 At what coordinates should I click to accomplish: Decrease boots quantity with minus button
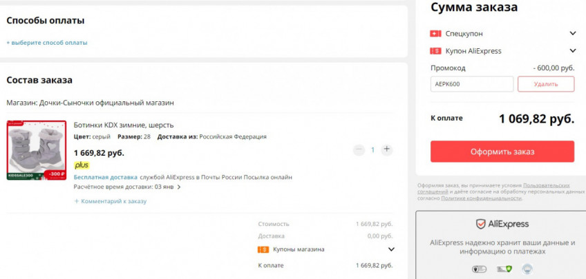click(358, 149)
